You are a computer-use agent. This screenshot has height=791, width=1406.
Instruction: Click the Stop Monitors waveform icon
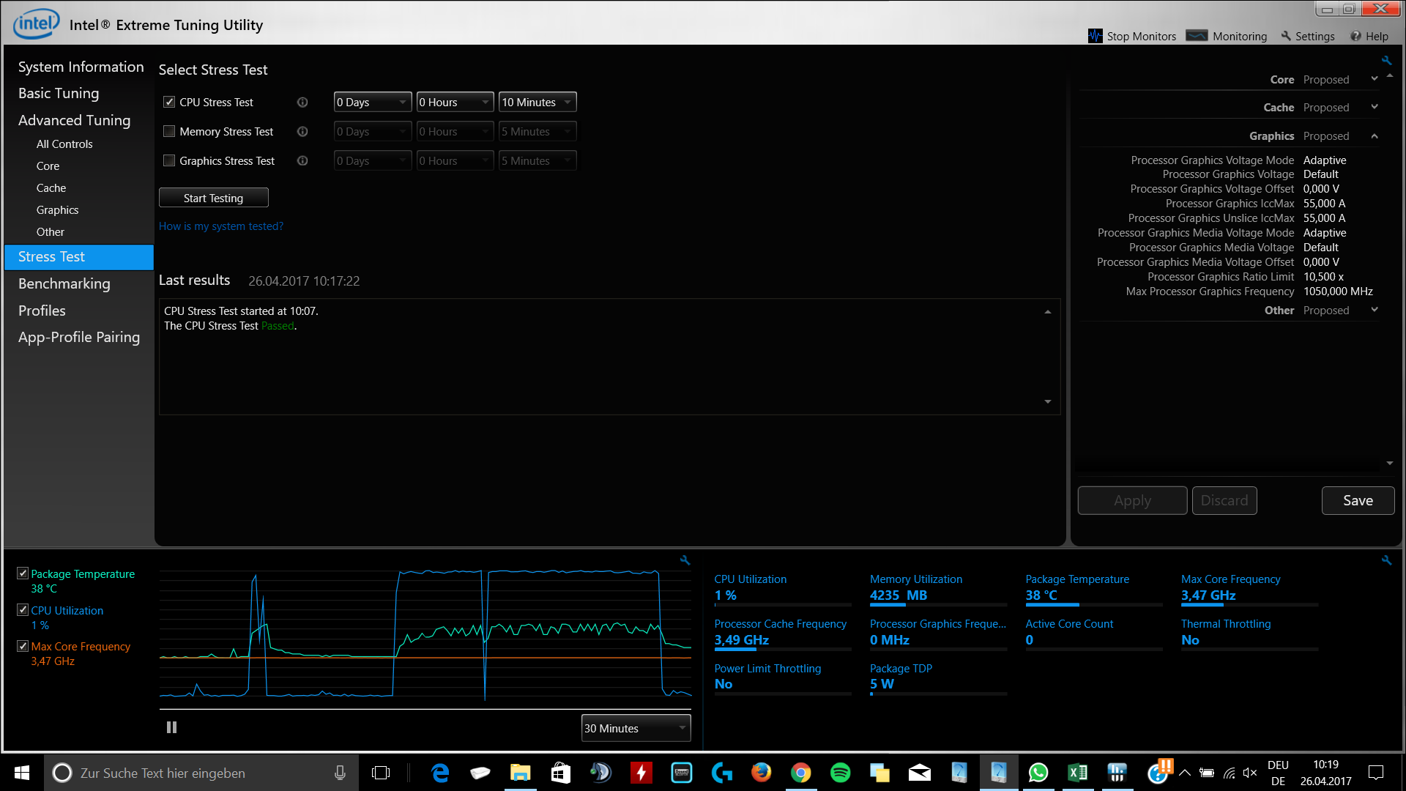(1096, 36)
